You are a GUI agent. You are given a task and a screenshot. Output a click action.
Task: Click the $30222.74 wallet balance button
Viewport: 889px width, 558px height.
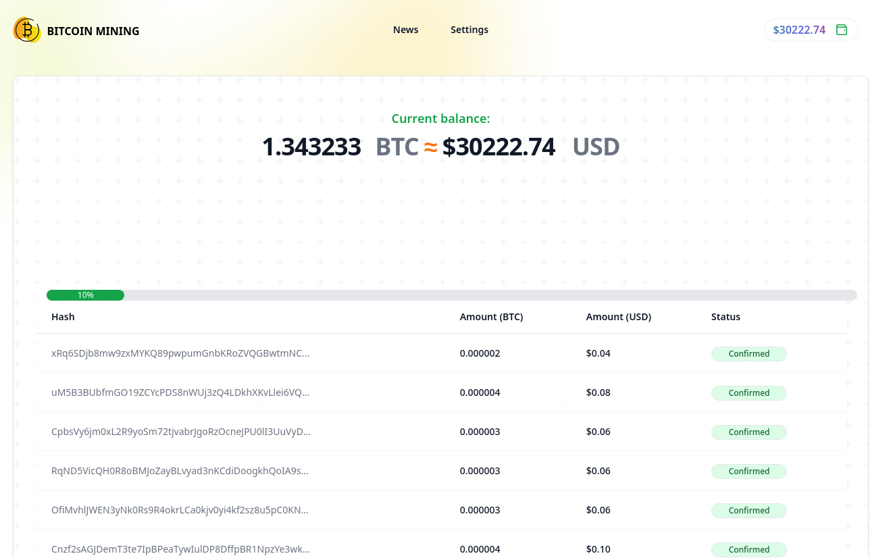click(x=799, y=30)
